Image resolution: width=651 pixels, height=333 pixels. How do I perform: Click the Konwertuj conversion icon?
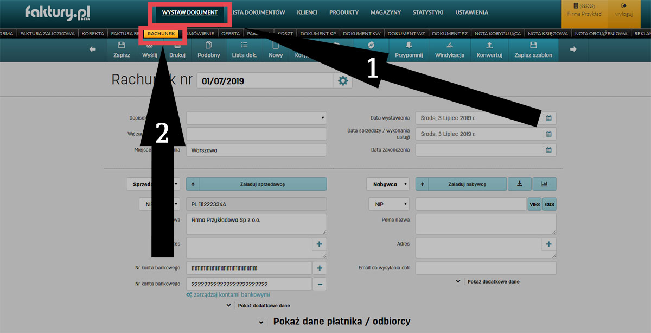(489, 50)
